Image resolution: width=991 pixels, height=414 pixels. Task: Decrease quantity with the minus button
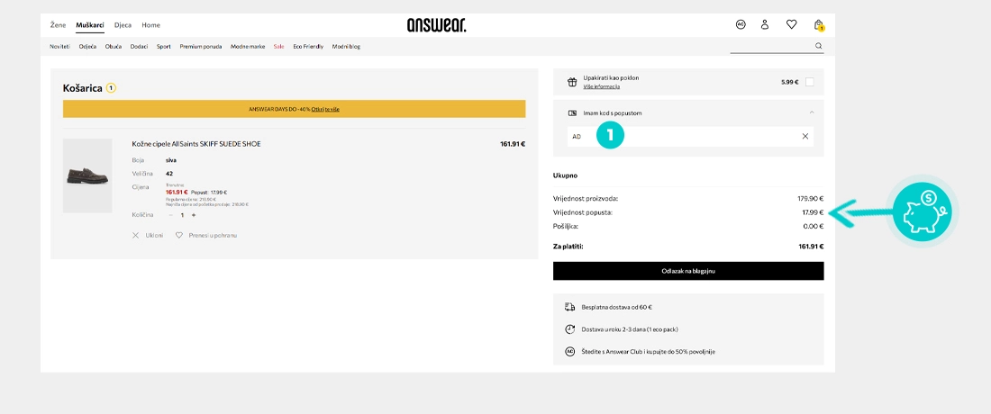pos(170,215)
